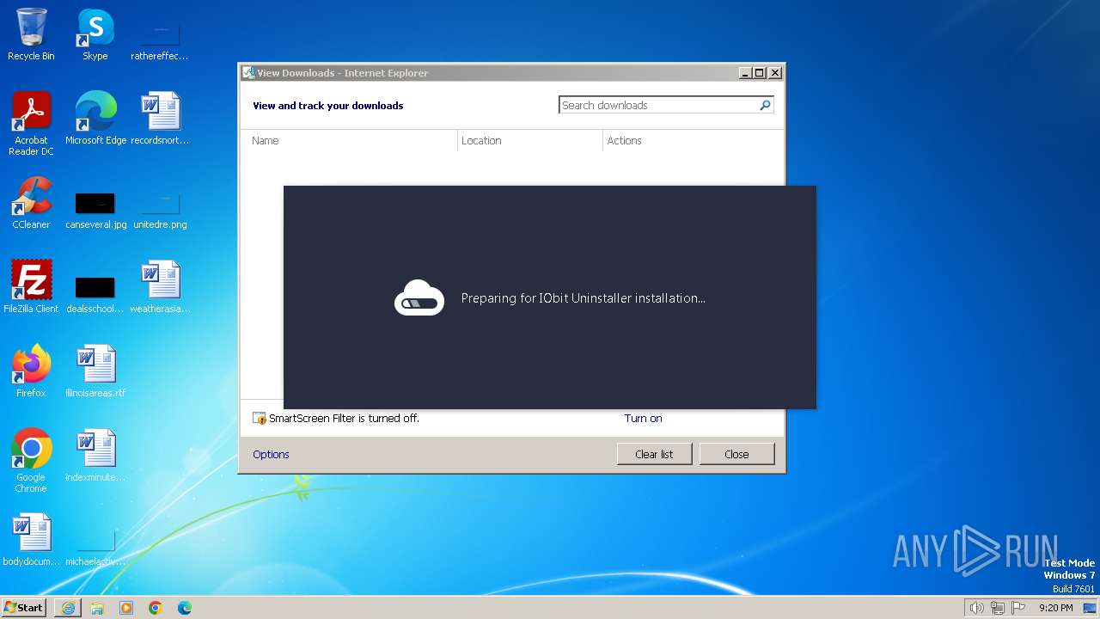This screenshot has height=619, width=1100.
Task: Click the IObit installer cloud progress icon
Action: [x=419, y=298]
